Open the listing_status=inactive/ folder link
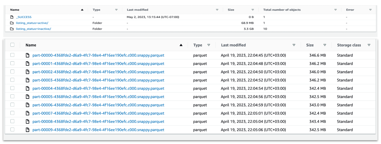381x144 pixels. (33, 29)
